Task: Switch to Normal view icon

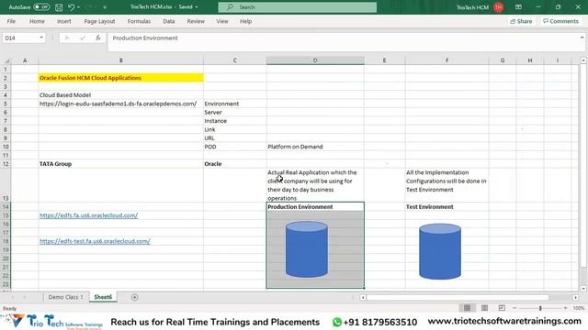Action: coord(467,308)
